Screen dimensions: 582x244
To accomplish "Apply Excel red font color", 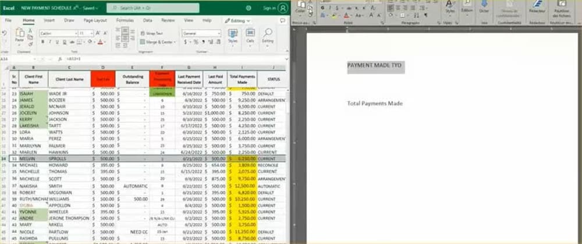I will coord(101,42).
